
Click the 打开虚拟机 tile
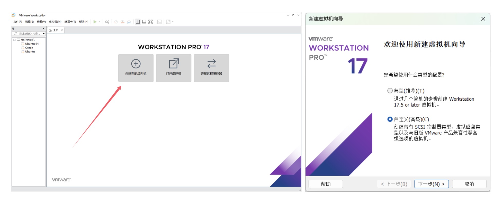pos(174,68)
